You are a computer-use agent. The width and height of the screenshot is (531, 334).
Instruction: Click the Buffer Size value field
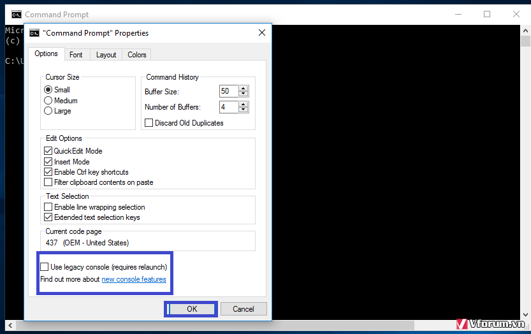(229, 91)
